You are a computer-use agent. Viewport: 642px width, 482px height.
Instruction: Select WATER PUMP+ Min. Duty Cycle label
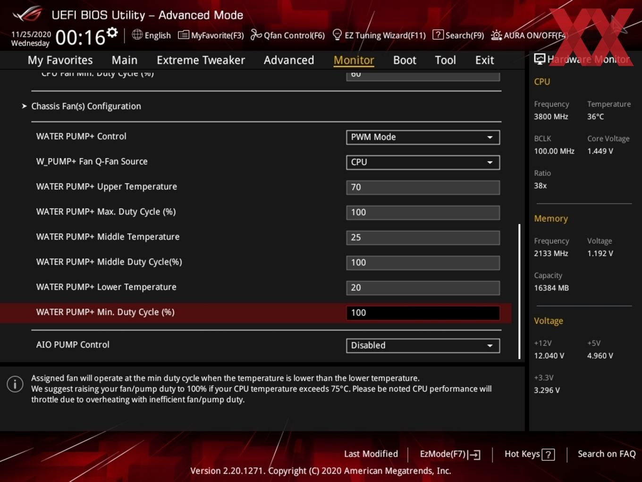(x=105, y=311)
